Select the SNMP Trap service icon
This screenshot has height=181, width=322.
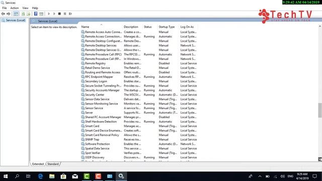point(83,139)
